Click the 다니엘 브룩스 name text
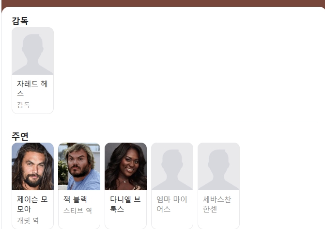The image size is (325, 229). click(x=125, y=204)
